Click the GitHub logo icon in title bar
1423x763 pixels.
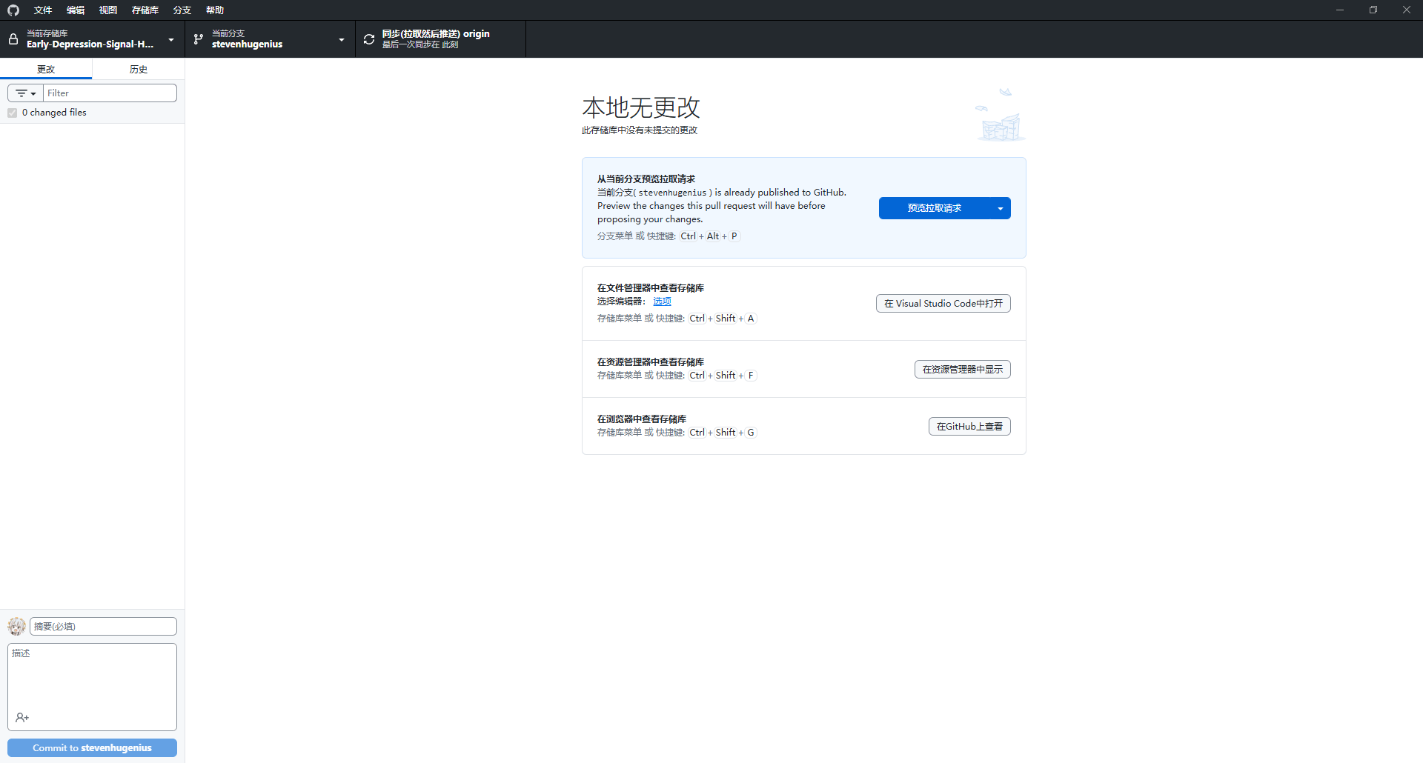13,10
